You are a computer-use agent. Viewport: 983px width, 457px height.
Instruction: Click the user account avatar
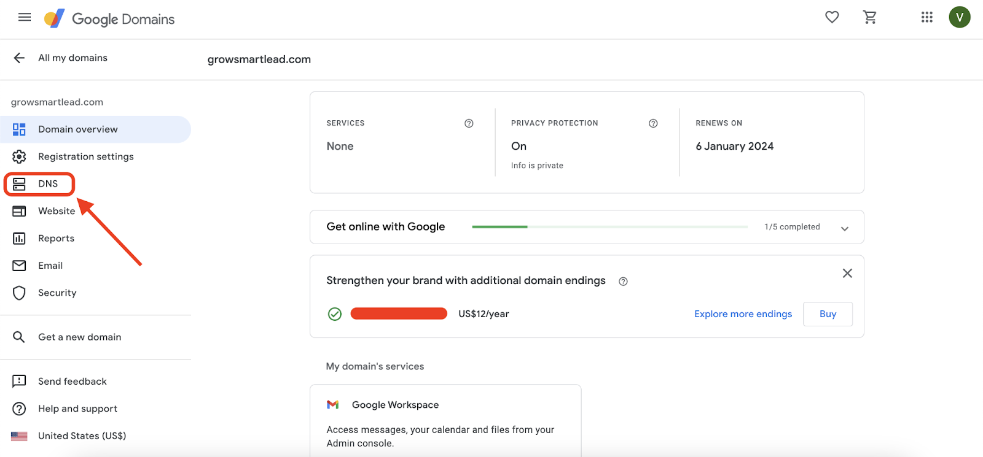[959, 17]
